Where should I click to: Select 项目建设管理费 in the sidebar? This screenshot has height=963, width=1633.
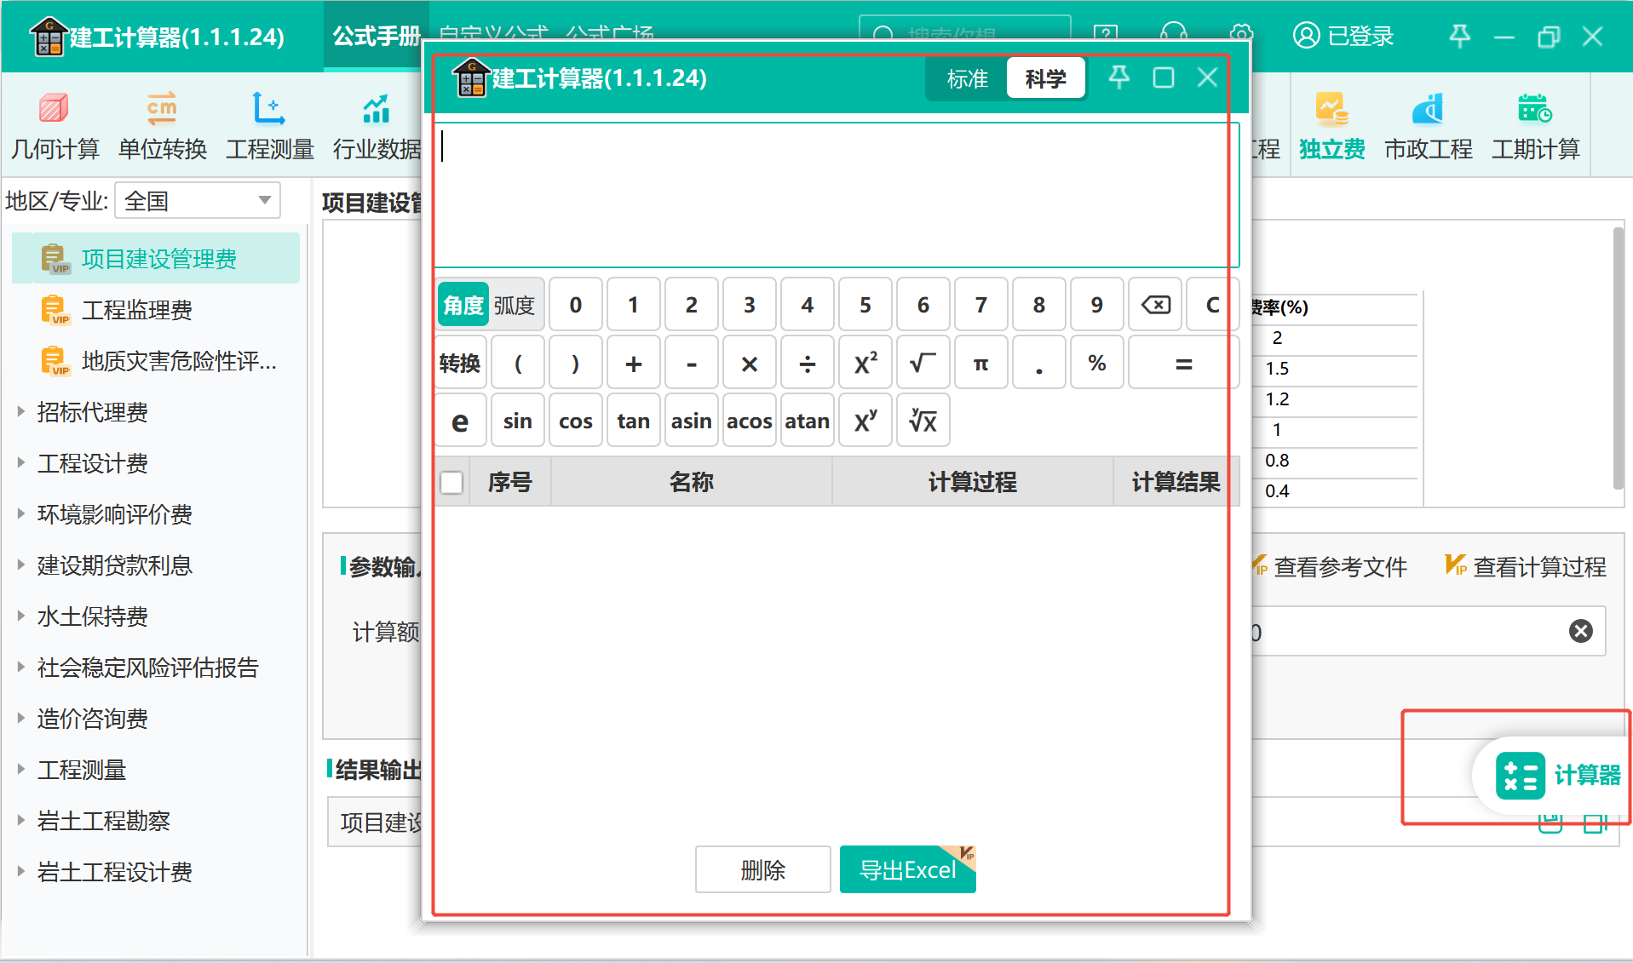click(156, 259)
